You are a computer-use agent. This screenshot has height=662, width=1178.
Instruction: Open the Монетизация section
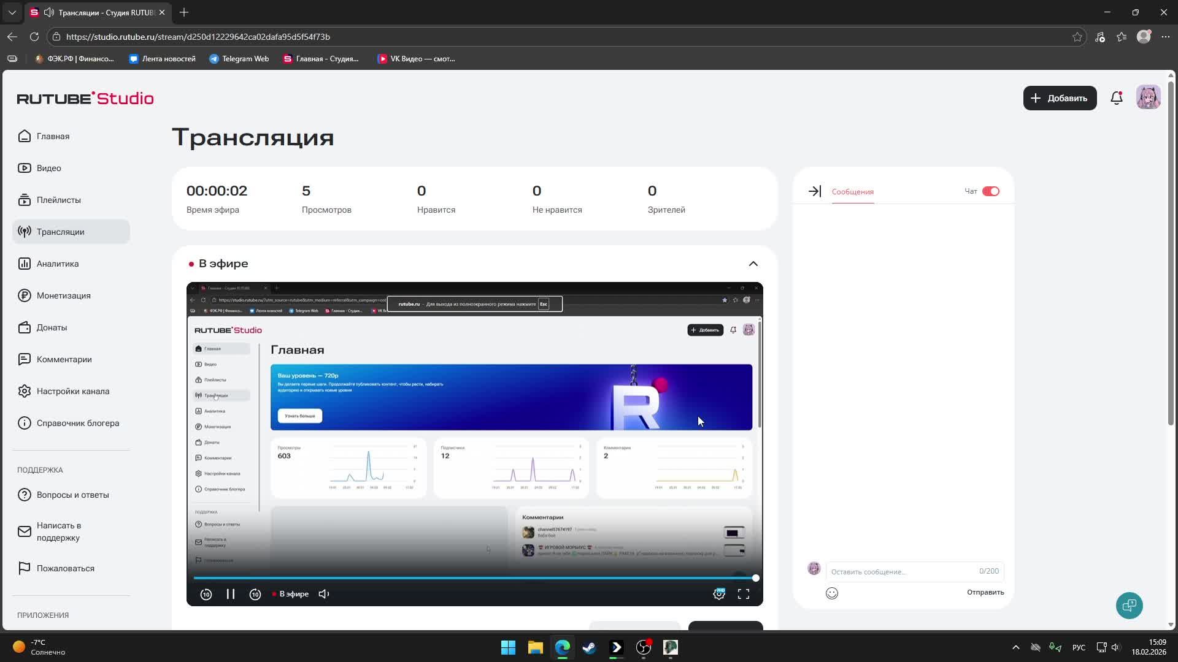pyautogui.click(x=62, y=295)
